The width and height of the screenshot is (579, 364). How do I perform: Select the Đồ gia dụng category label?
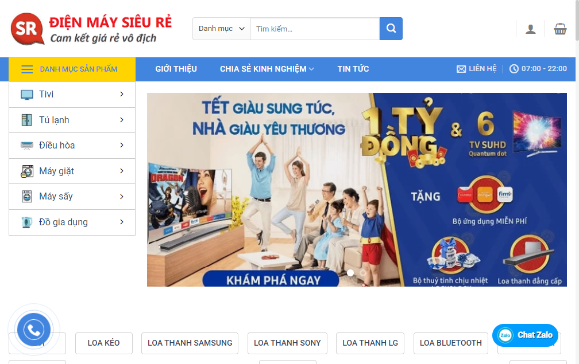point(64,222)
